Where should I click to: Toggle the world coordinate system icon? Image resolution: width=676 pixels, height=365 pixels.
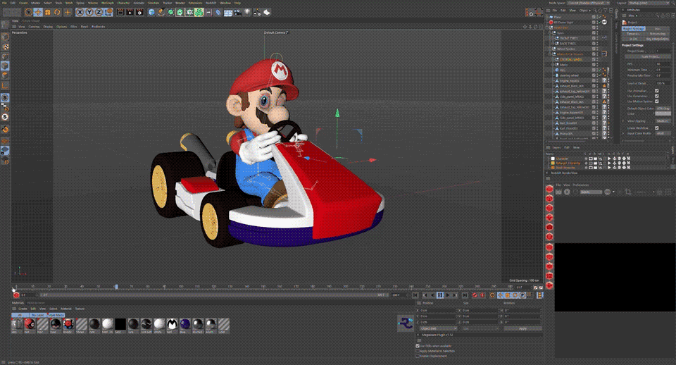click(108, 12)
